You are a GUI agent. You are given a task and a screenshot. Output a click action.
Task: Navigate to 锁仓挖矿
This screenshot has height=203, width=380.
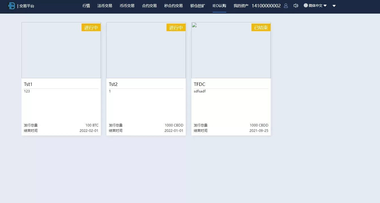[x=198, y=6]
